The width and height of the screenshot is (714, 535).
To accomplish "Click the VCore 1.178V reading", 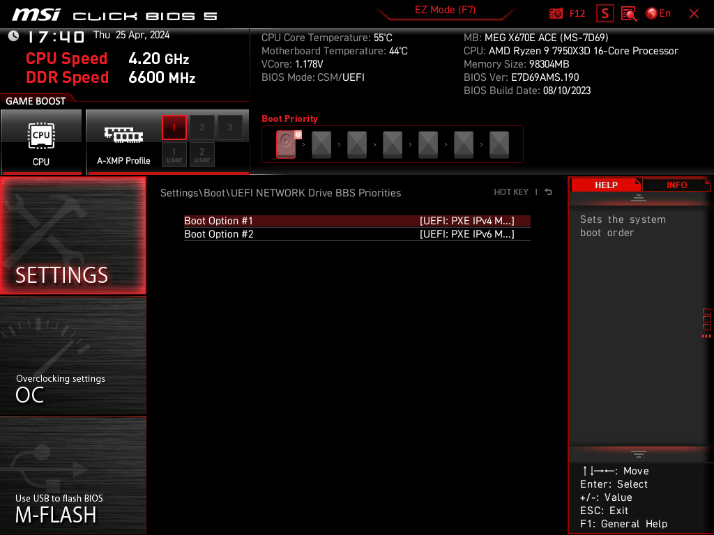I will 292,63.
